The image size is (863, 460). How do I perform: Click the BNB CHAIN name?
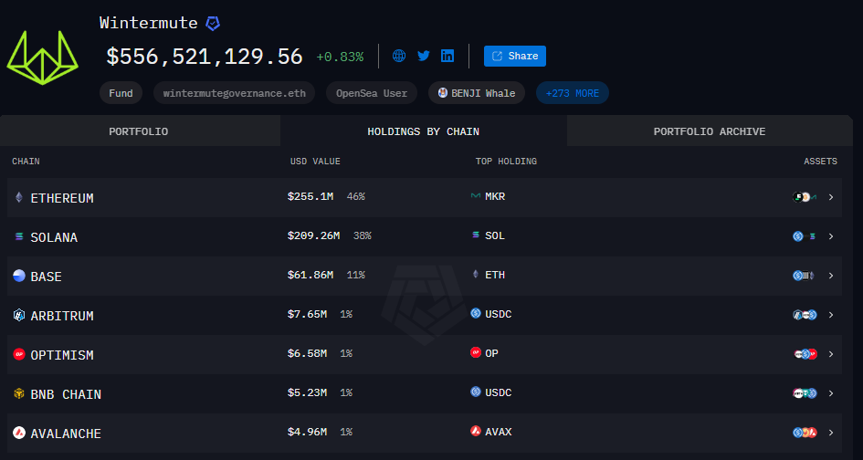coord(66,394)
